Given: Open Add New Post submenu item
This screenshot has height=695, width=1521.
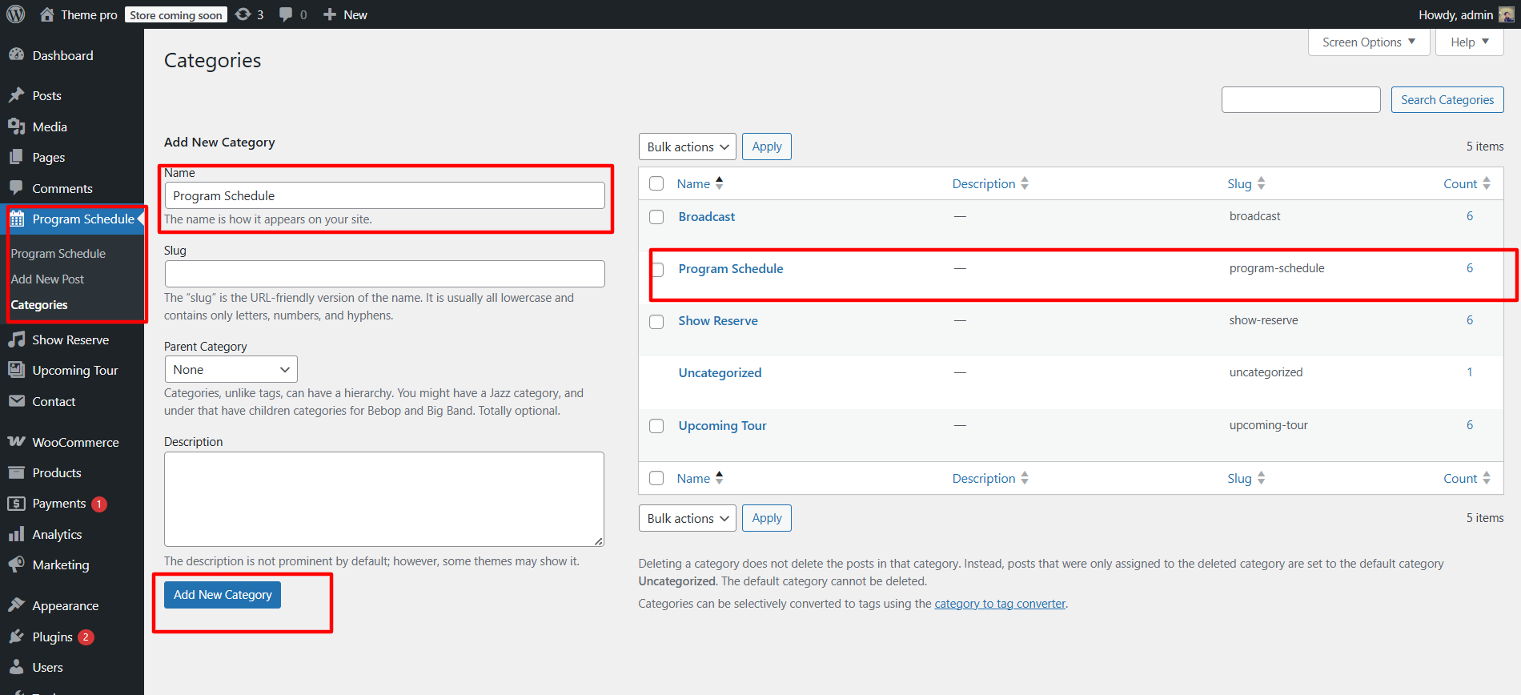Looking at the screenshot, I should [x=47, y=279].
